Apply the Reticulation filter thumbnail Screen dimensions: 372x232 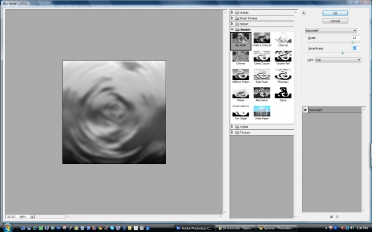(262, 93)
